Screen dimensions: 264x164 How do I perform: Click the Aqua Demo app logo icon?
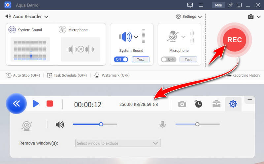point(8,5)
